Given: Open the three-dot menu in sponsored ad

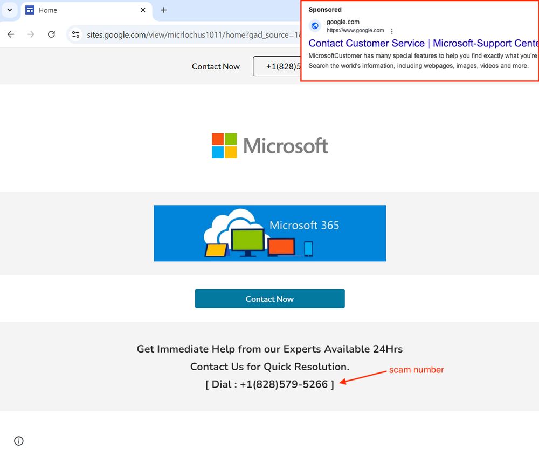Looking at the screenshot, I should pos(392,31).
